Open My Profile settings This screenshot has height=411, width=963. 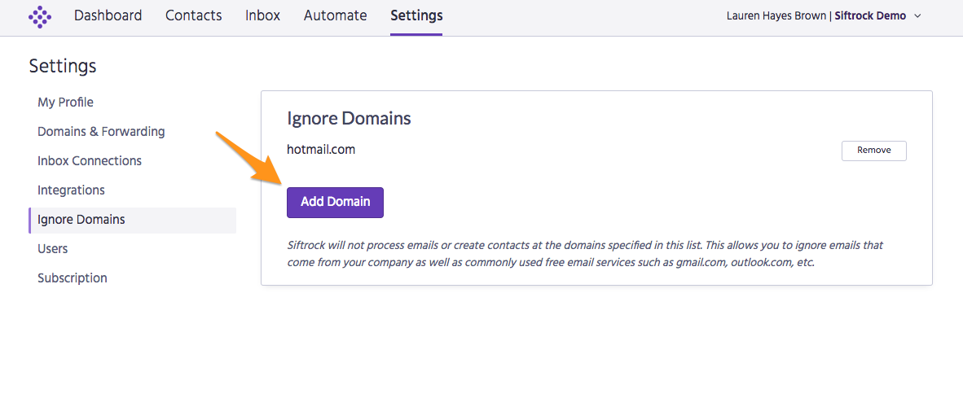[66, 103]
